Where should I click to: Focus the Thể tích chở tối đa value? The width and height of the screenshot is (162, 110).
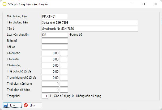(50, 72)
